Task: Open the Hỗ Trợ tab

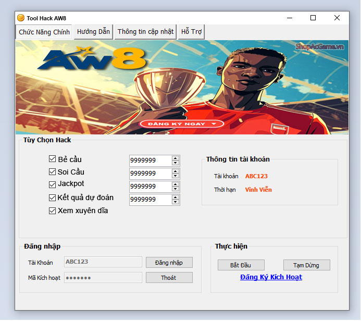Action: pos(191,32)
